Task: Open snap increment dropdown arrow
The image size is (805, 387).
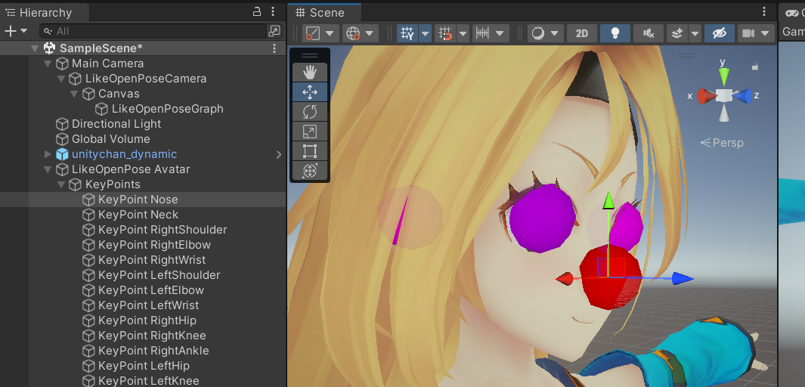Action: point(463,33)
